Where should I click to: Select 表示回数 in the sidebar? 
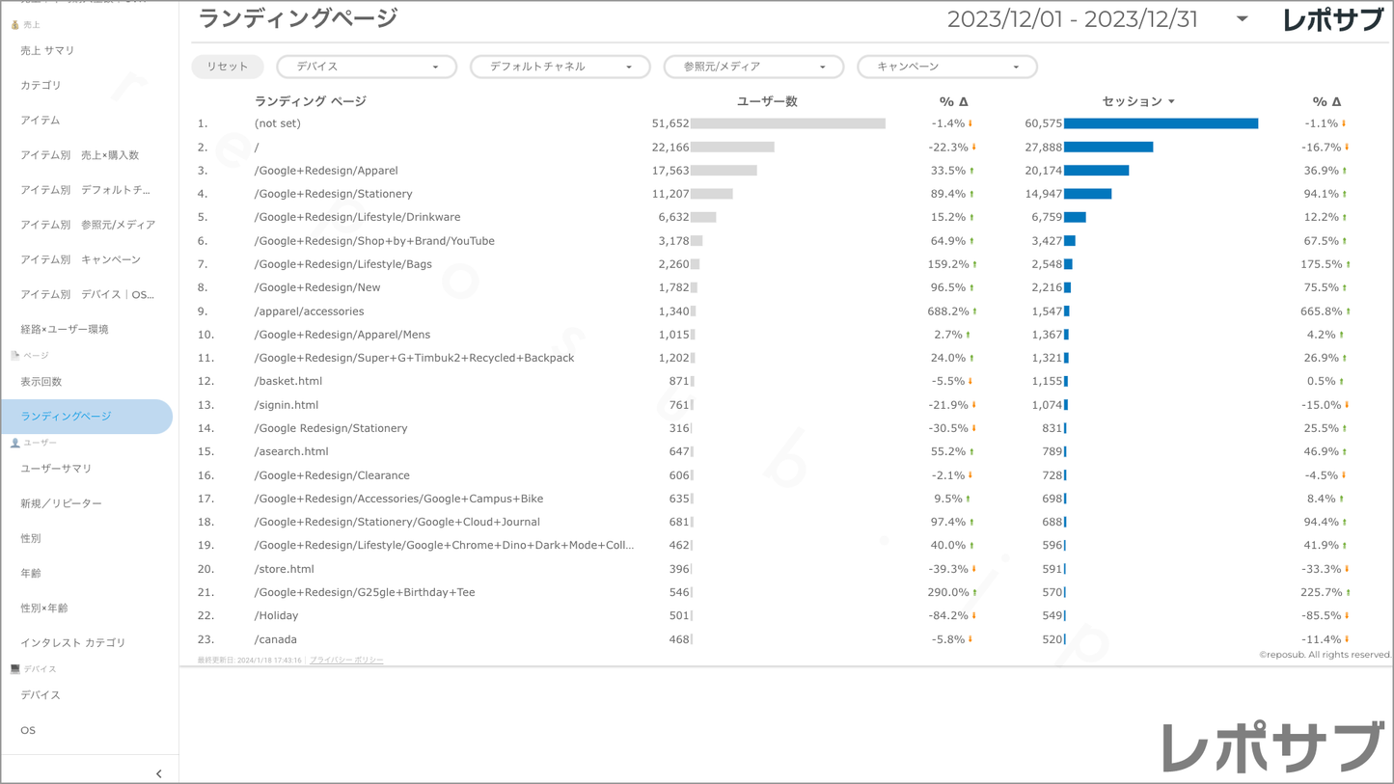pos(41,382)
